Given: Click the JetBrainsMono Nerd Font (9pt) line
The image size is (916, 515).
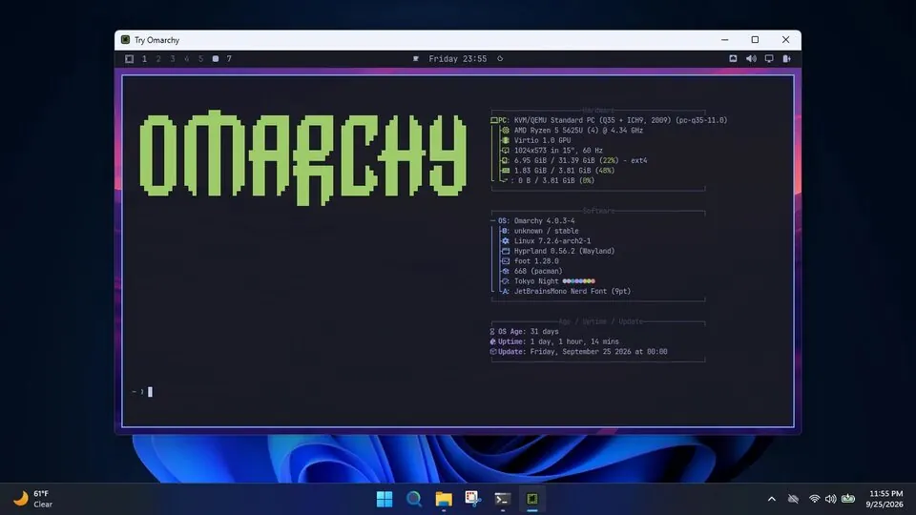Looking at the screenshot, I should pos(566,291).
